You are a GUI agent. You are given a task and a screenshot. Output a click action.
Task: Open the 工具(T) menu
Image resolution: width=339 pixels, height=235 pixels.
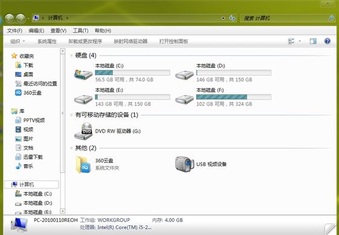[81, 31]
